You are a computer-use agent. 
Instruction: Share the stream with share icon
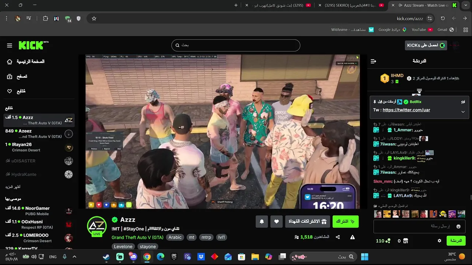(x=338, y=237)
